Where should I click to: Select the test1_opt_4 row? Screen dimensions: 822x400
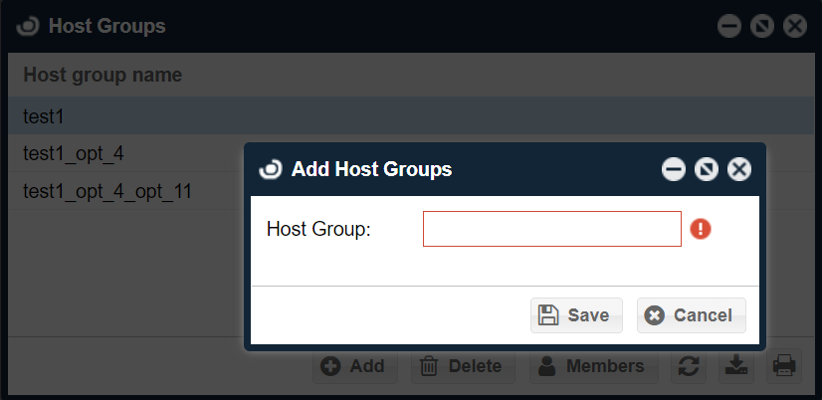[119, 153]
